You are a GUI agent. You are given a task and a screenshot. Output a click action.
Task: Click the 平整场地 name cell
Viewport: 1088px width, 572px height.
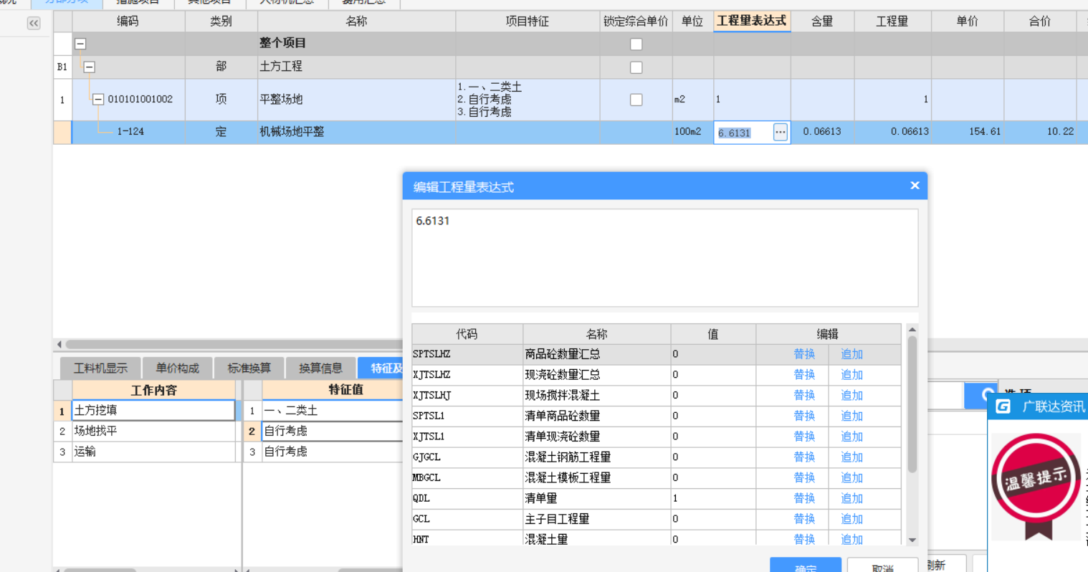pos(356,100)
